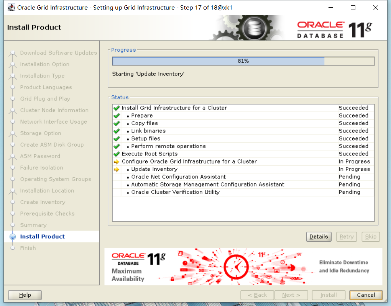Minimize the installer window

click(331, 8)
